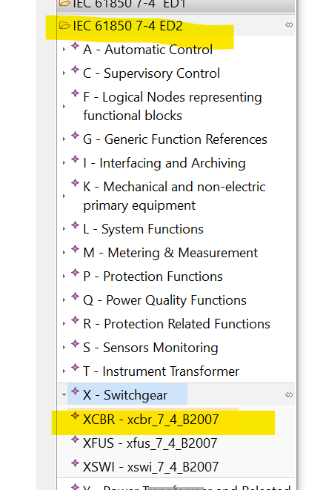323x490 pixels.
Task: Expand the Q - Power Quality Functions node
Action: (x=64, y=300)
